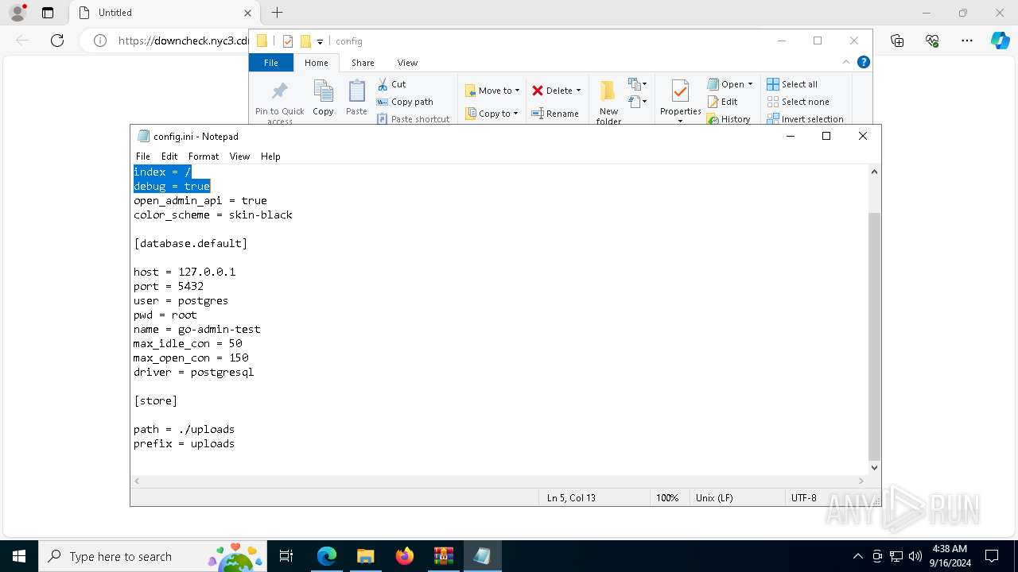Open Notepad View menu
Image resolution: width=1018 pixels, height=572 pixels.
pos(240,157)
